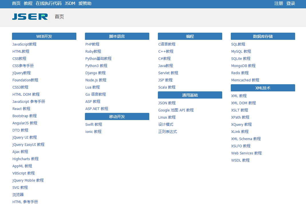
Task: Open the 正则表达式 link
Action: pyautogui.click(x=168, y=132)
